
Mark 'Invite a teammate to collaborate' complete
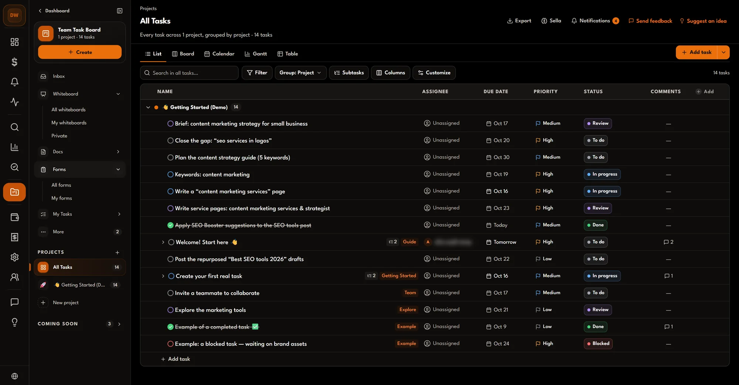170,293
